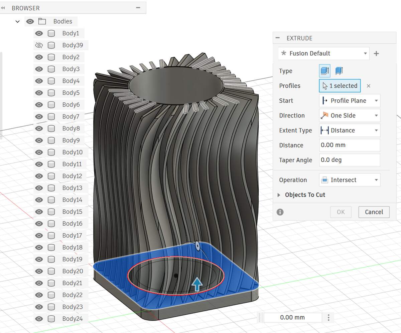Open the Direction One Side dropdown
Viewport: 401px width, 333px height.
[350, 115]
